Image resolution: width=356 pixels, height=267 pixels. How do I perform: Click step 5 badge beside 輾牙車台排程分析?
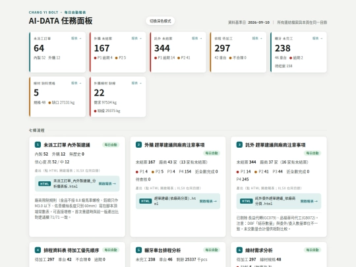[x=138, y=250]
